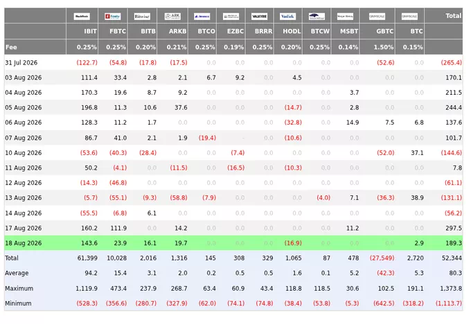
Task: Click the ARK logo above ARKB
Action: coord(172,16)
